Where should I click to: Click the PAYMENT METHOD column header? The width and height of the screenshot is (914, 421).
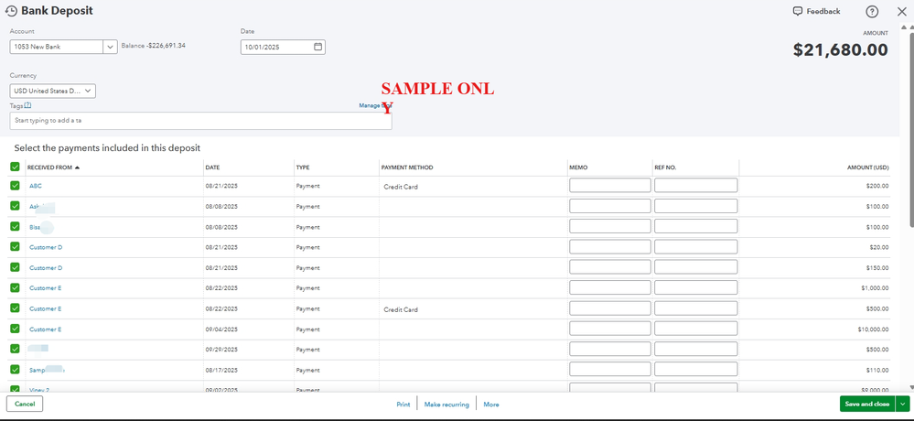(407, 167)
